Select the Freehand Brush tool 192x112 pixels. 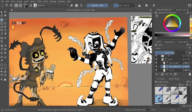pos(2,19)
